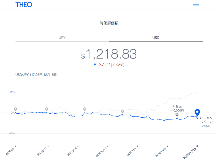Screen dimensions: 216x165
Task: Click the 時価評価額 heading
Action: point(109,23)
